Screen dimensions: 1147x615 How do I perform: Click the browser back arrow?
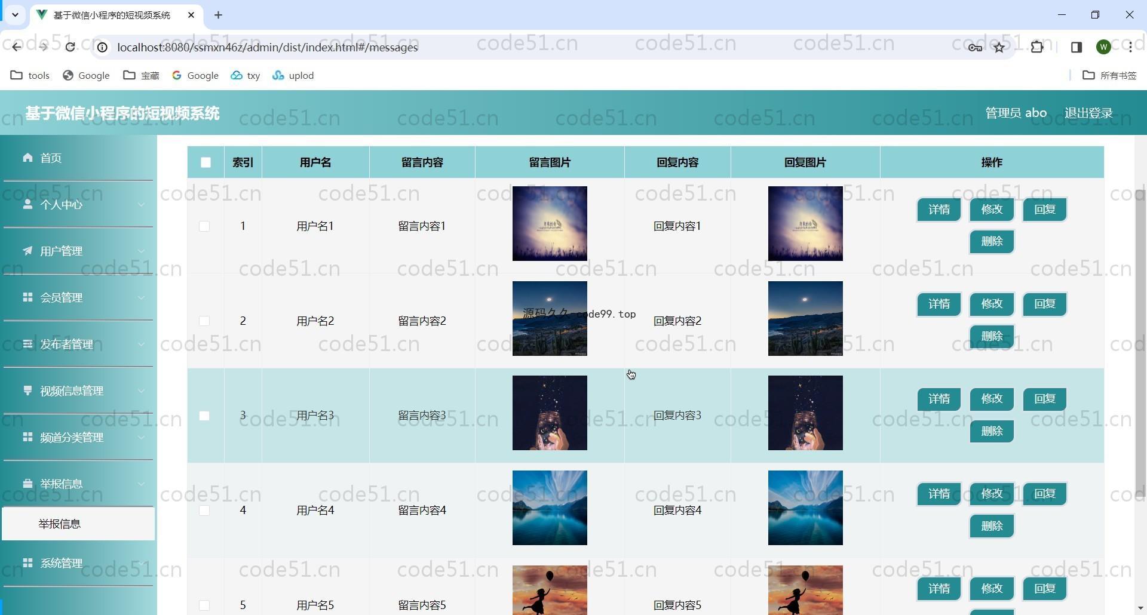coord(16,47)
